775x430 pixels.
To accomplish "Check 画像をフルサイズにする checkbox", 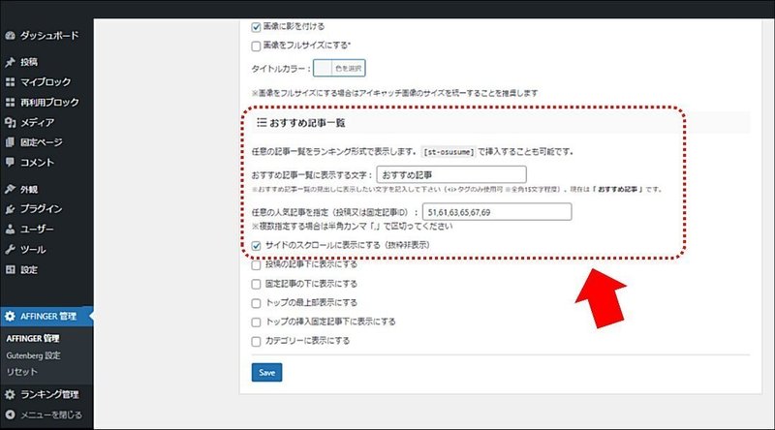I will 256,46.
